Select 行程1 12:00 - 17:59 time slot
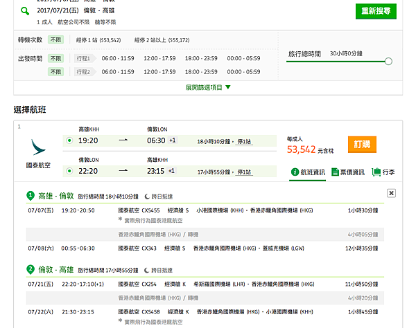Image resolution: width=416 pixels, height=328 pixels. pyautogui.click(x=159, y=58)
